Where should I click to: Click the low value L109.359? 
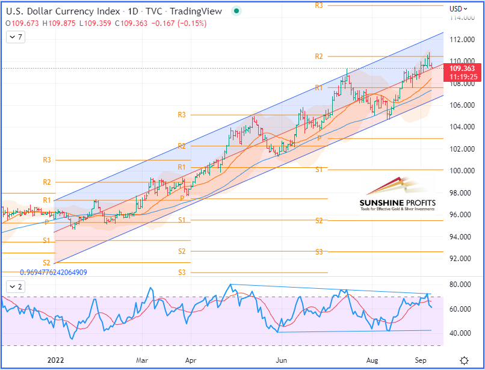coord(95,23)
